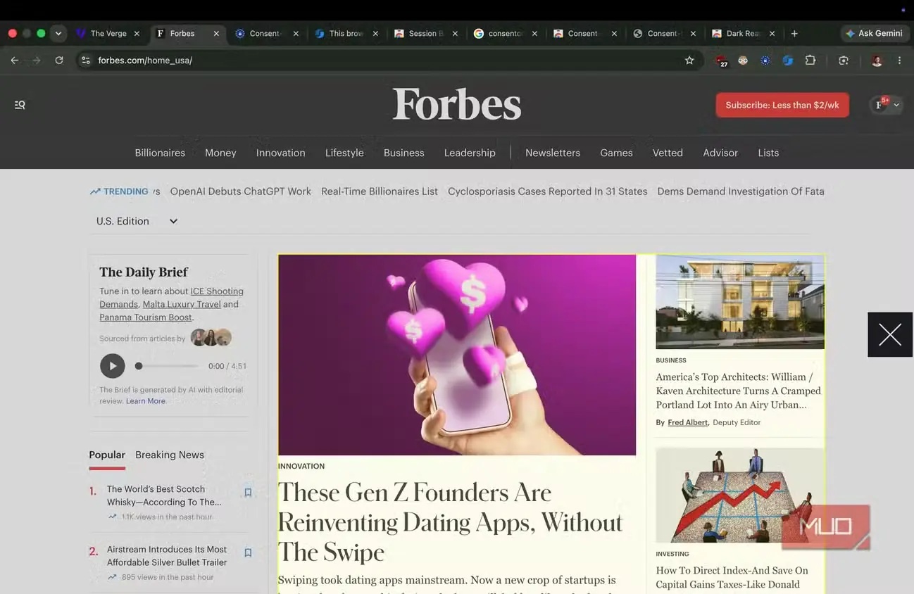Open OpenAI Debuts ChatGPT Work trending story
Image resolution: width=914 pixels, height=594 pixels.
(x=241, y=191)
